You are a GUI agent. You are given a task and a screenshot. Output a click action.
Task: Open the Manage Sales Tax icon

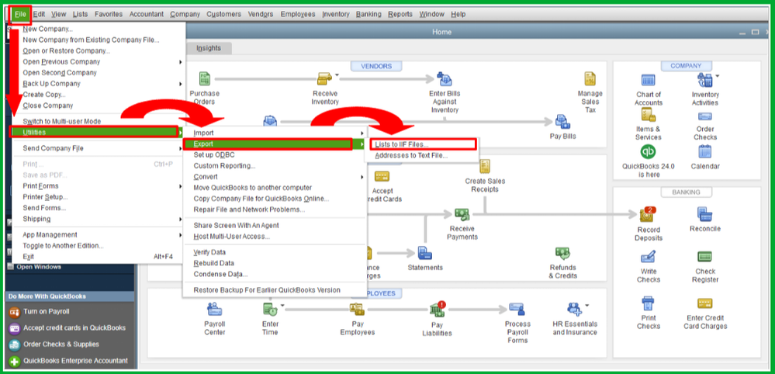pos(590,79)
